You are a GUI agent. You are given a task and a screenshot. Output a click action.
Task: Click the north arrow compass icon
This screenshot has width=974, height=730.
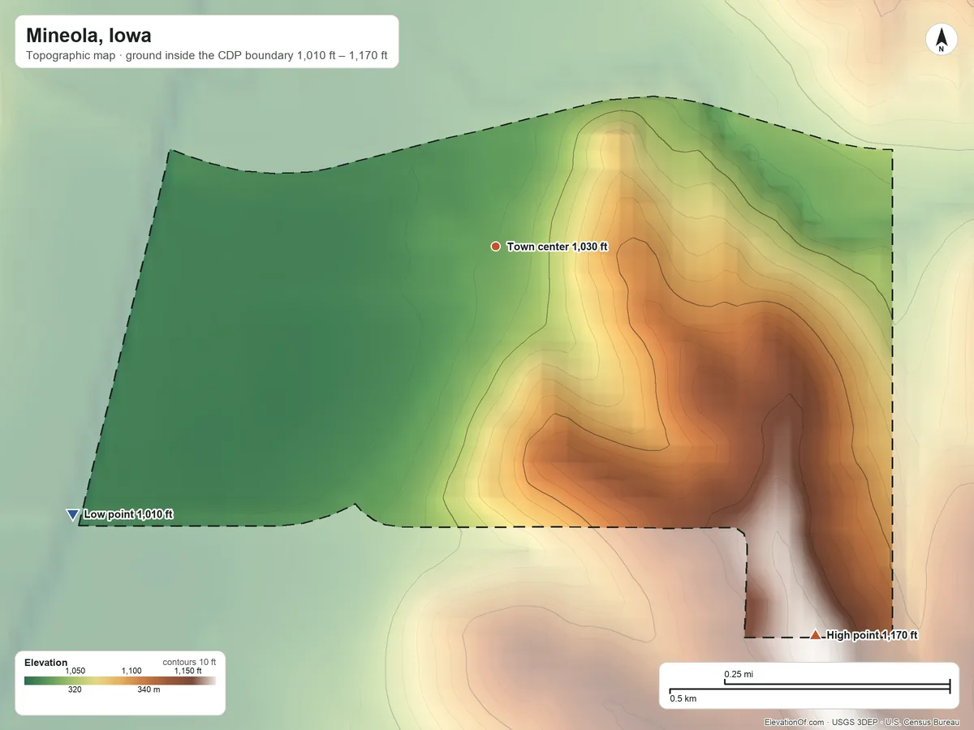(941, 41)
